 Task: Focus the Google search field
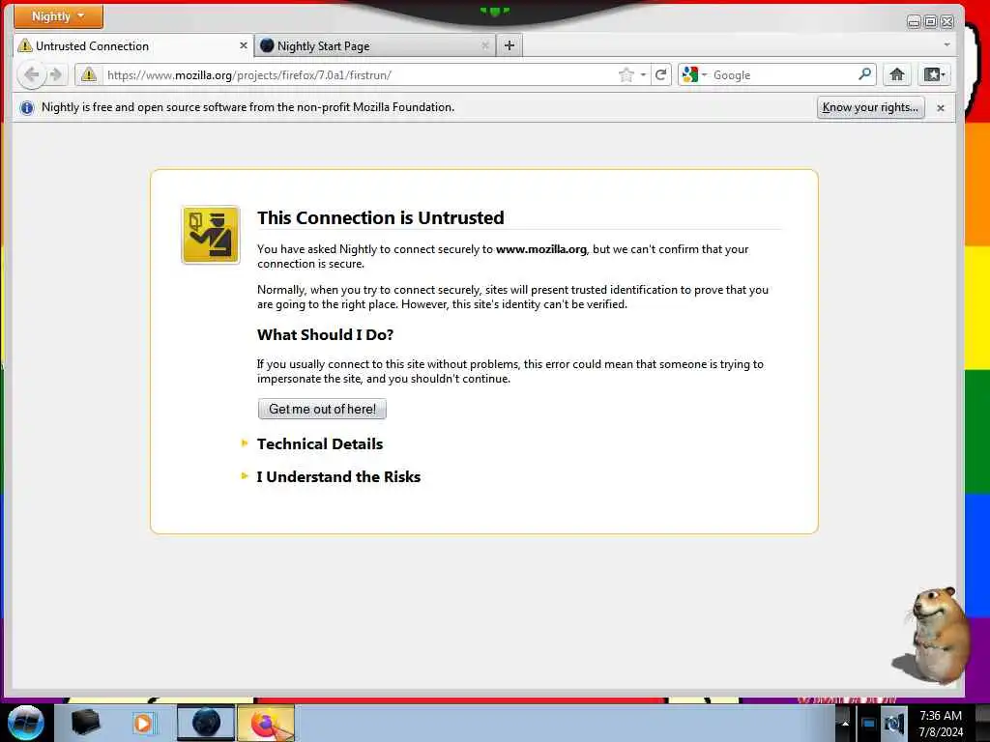(x=783, y=75)
